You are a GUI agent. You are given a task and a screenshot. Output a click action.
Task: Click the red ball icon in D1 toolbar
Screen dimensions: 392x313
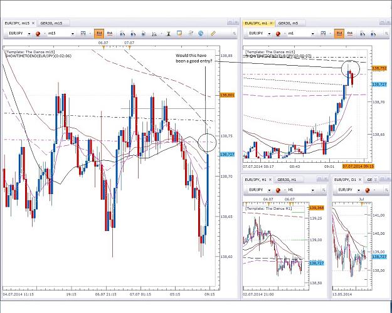[368, 190]
